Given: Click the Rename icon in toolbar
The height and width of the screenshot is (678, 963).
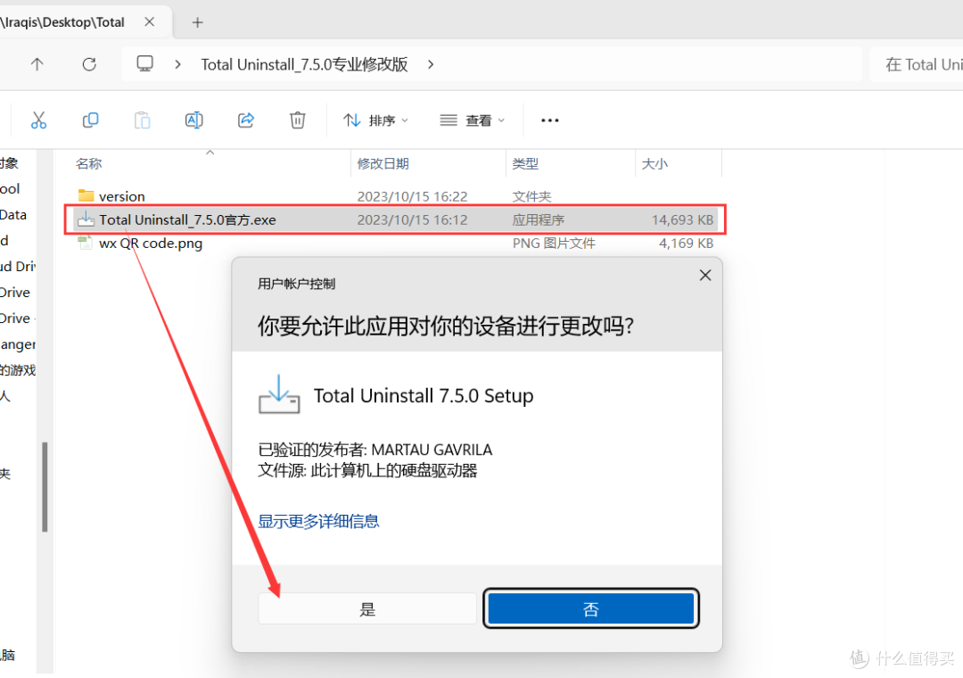Looking at the screenshot, I should [194, 120].
